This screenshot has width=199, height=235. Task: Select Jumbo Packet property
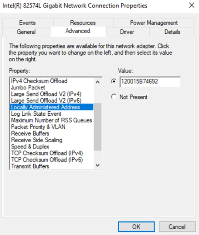(28, 87)
